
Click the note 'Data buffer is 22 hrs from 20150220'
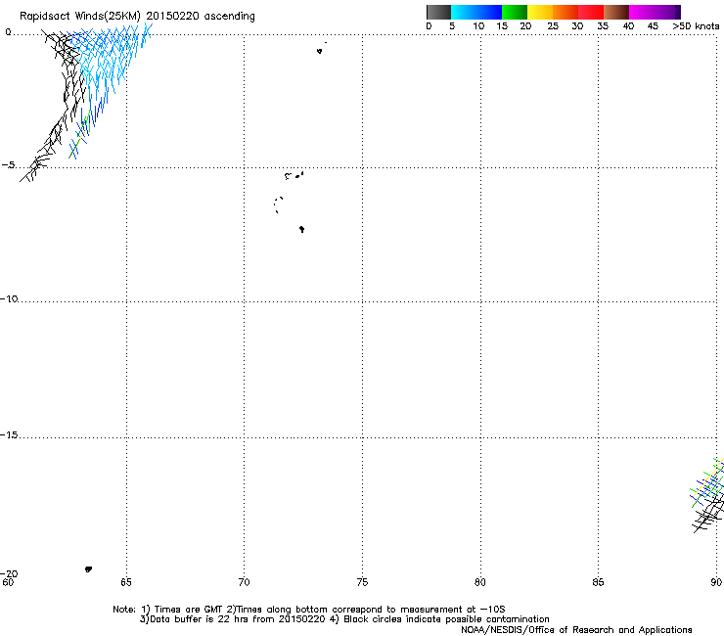point(233,619)
